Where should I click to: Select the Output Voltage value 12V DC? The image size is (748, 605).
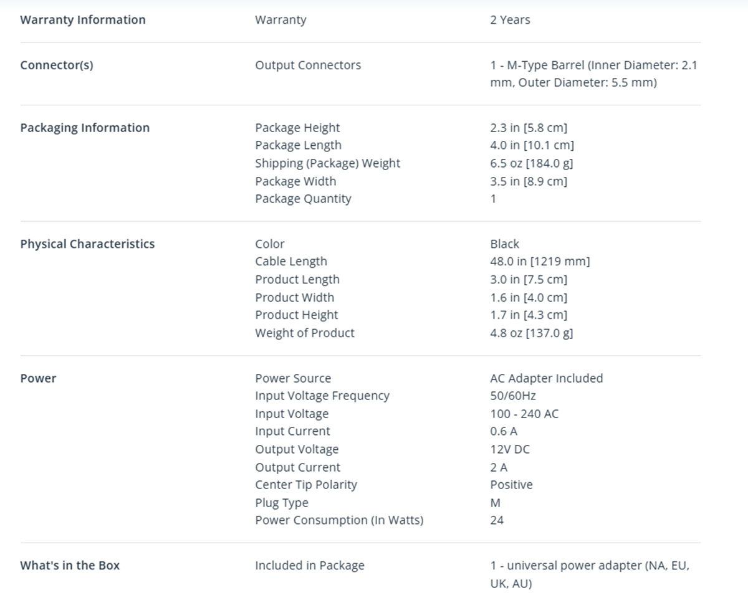click(x=510, y=450)
